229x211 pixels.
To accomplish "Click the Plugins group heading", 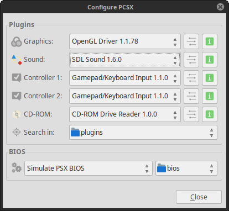I will coord(22,25).
